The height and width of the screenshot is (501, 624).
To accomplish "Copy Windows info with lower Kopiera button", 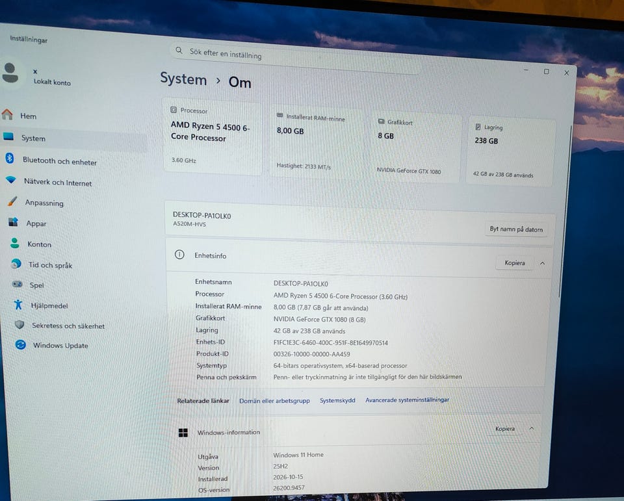I will 505,429.
